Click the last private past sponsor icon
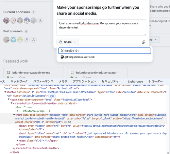The image size is (170, 154). [34, 40]
